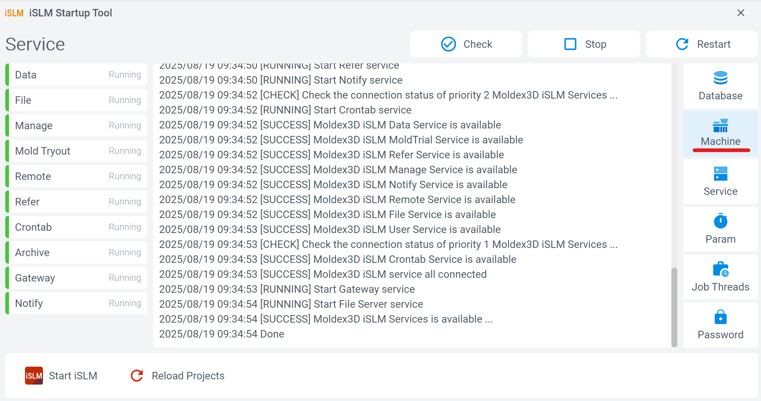Select the Archive service row
Screen dimensions: 761x401
pos(76,252)
